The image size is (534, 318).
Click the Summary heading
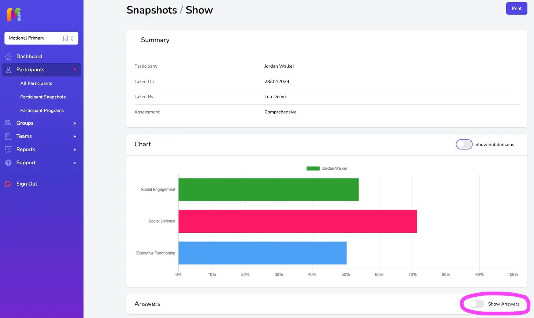tap(155, 40)
